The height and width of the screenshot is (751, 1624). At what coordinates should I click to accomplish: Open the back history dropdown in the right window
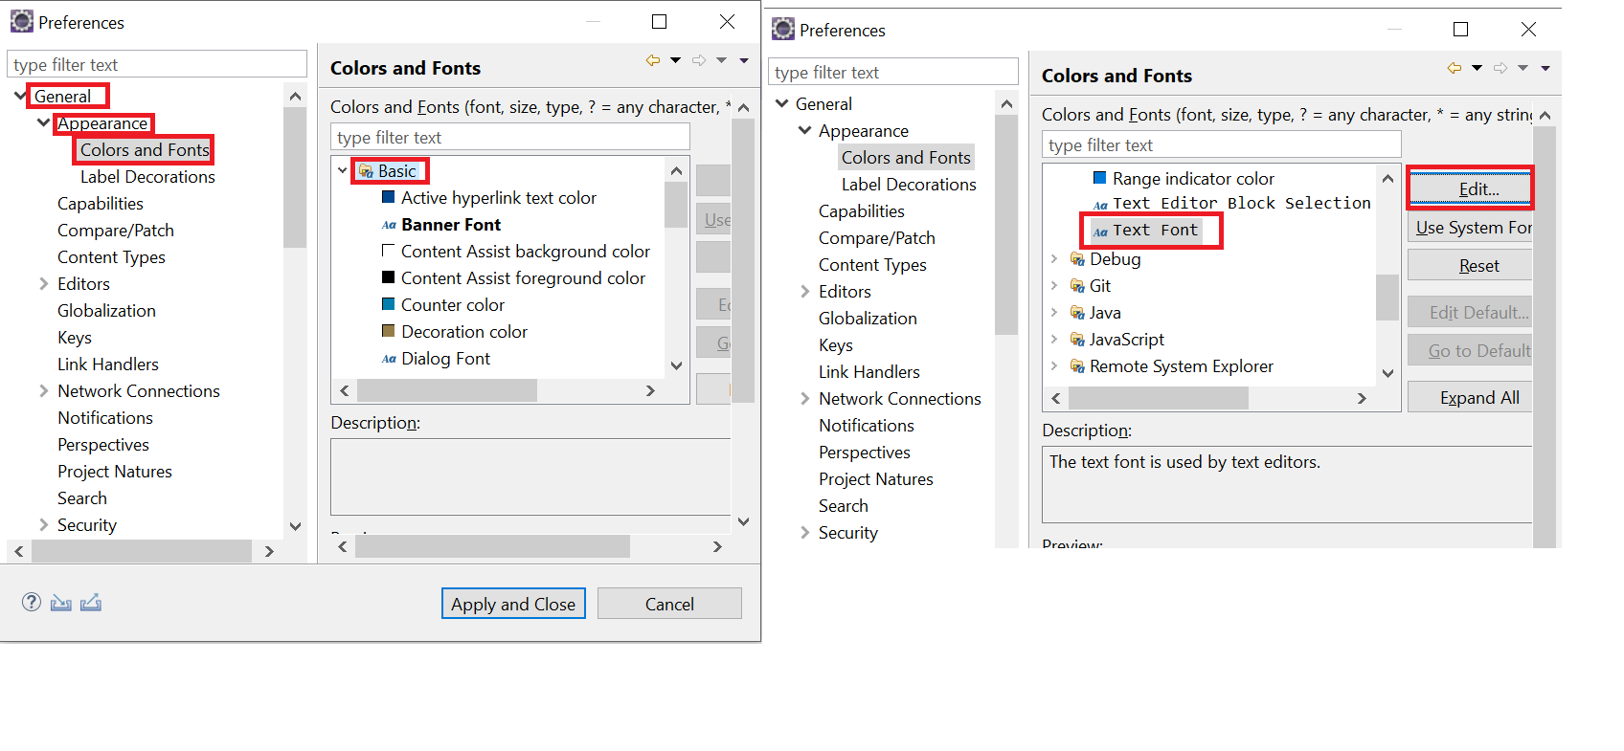(x=1477, y=68)
